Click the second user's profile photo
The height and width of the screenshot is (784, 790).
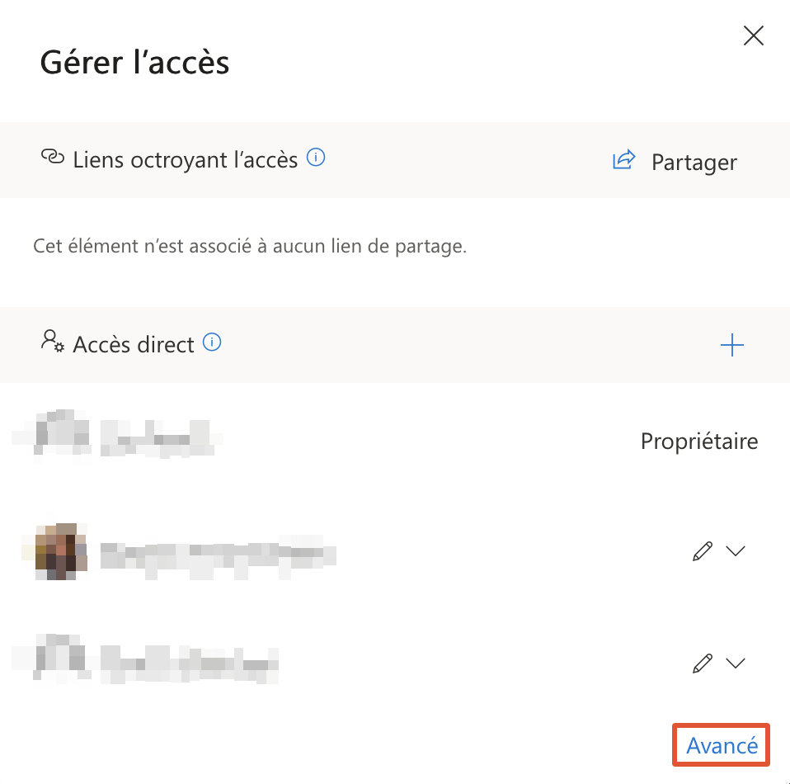(x=56, y=551)
